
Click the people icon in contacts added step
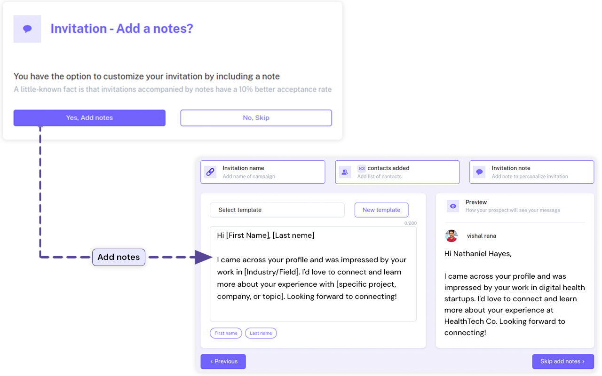(345, 172)
